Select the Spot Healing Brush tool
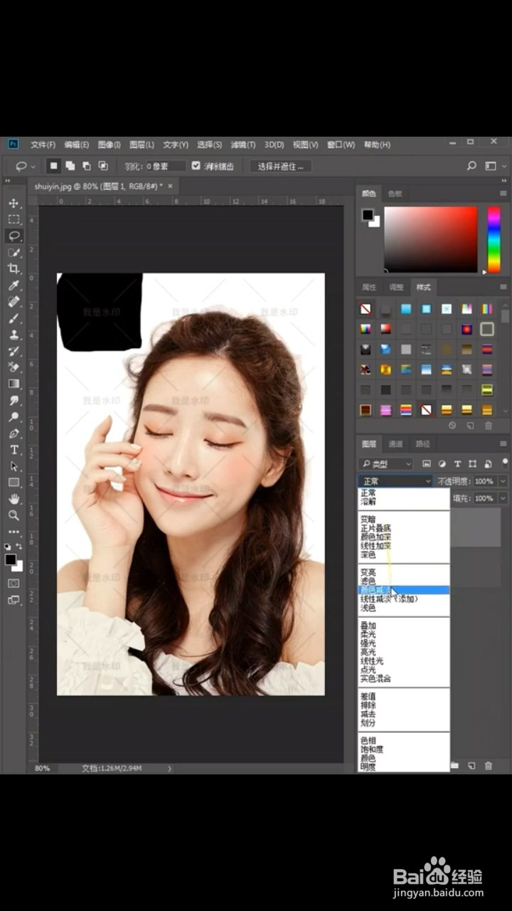Screen dimensions: 512x911 [x=14, y=302]
